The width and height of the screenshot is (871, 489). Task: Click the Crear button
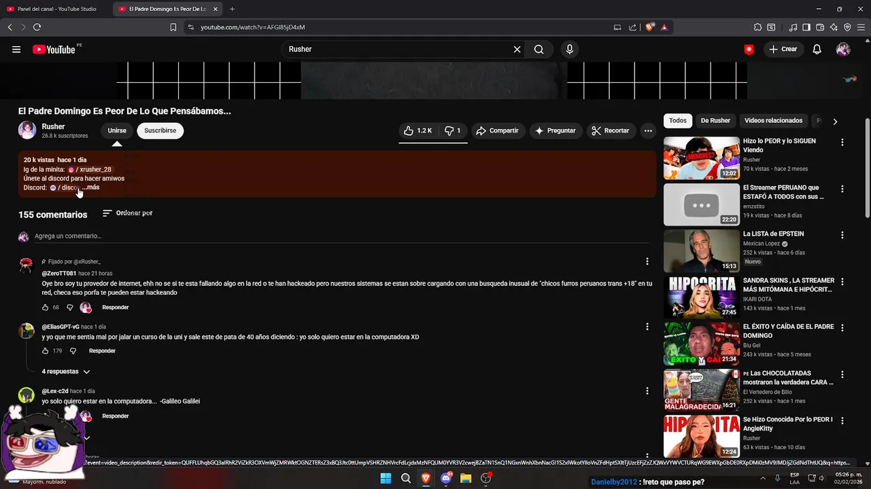coord(783,49)
